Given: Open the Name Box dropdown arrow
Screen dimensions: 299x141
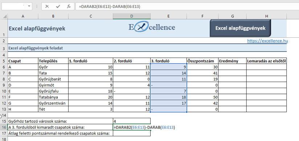Looking at the screenshot, I should click(x=29, y=6).
